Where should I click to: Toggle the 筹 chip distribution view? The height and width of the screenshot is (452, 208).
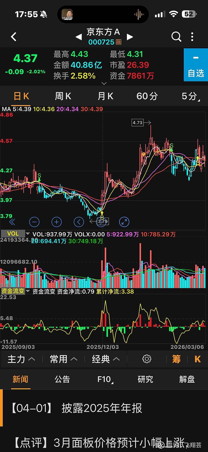coord(177,359)
